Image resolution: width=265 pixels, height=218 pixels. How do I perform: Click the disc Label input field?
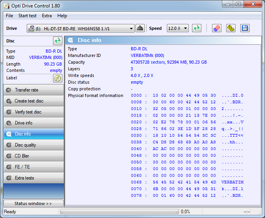tap(35, 78)
